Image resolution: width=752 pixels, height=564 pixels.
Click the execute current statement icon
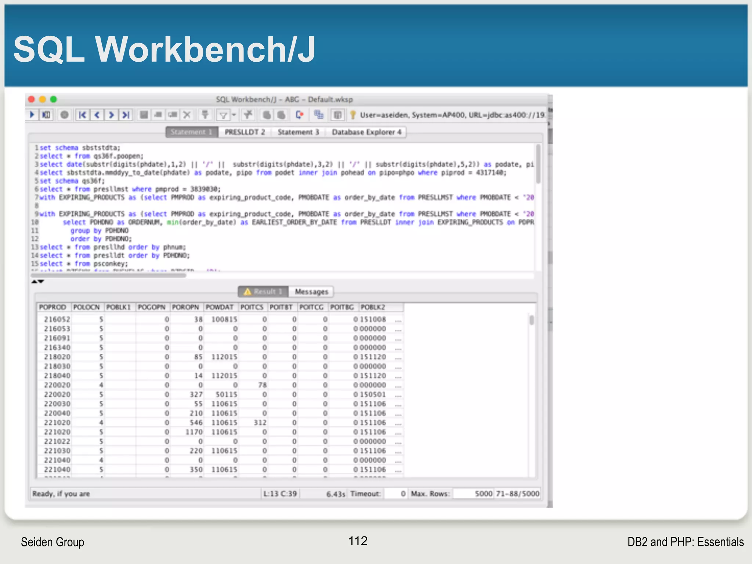click(x=46, y=115)
